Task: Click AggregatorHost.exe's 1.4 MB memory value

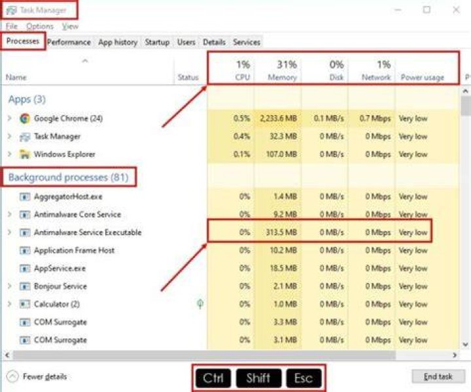Action: [285, 197]
